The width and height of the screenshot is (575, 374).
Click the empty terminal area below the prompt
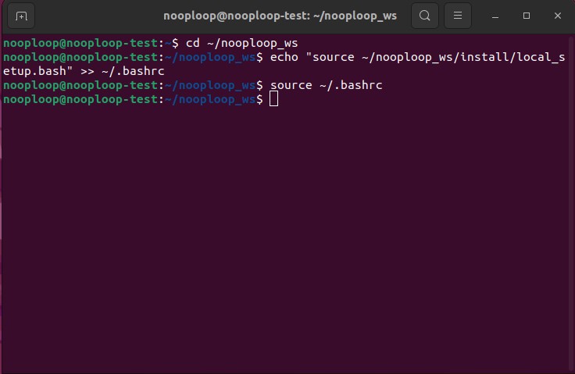pos(287,234)
